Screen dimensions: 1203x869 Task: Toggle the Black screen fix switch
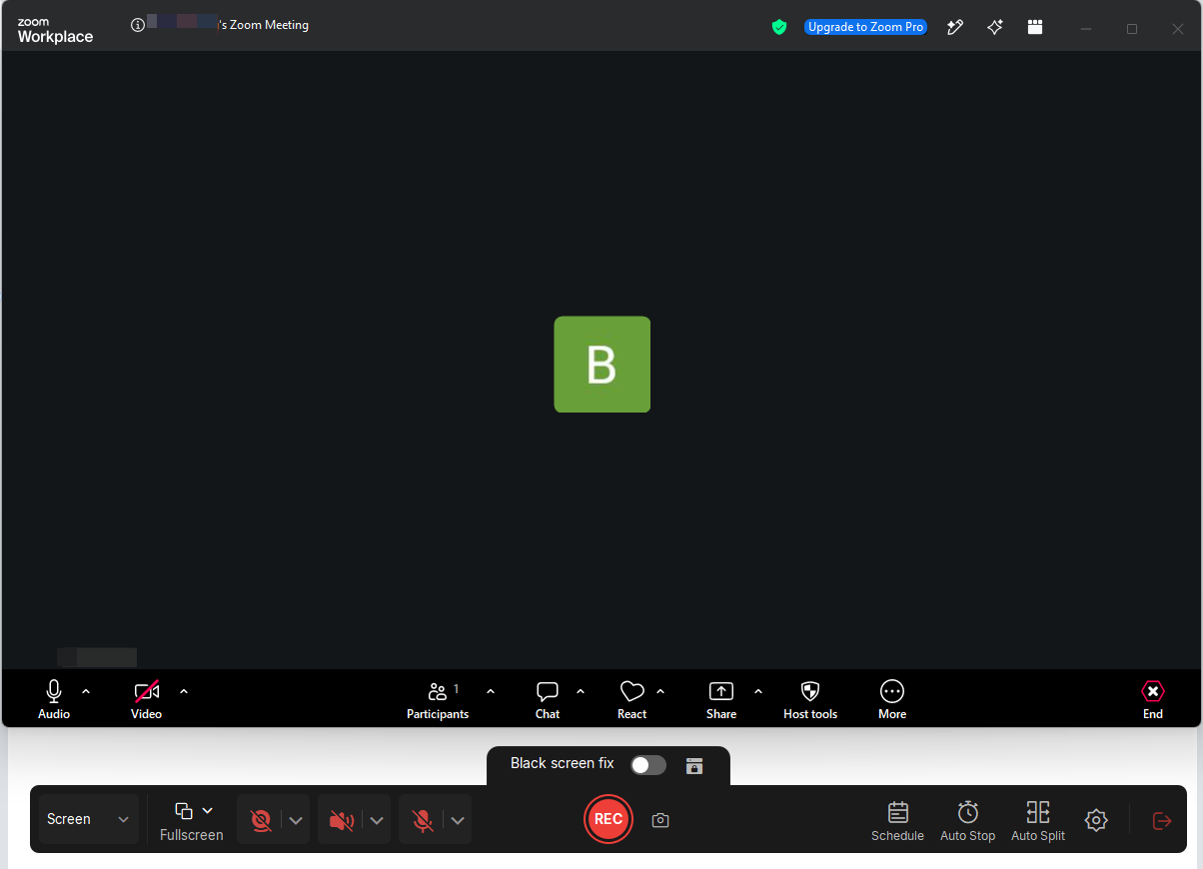coord(648,765)
